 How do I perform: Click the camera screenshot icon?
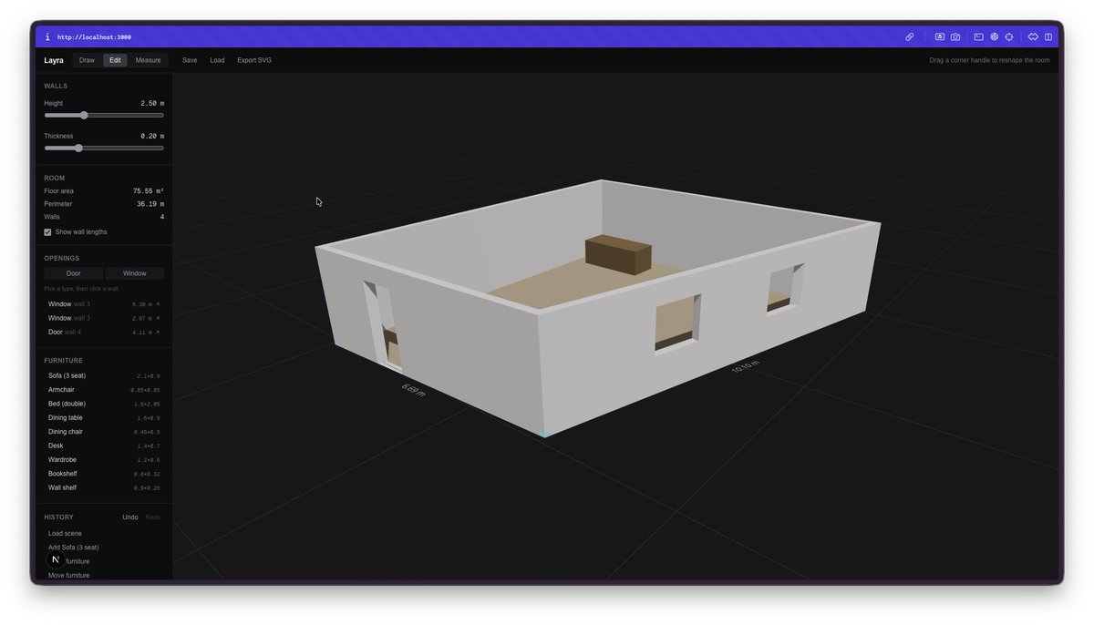[x=955, y=37]
